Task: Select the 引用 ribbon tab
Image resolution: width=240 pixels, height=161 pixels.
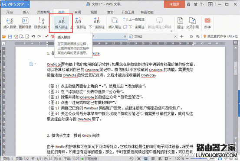Action: pyautogui.click(x=61, y=12)
